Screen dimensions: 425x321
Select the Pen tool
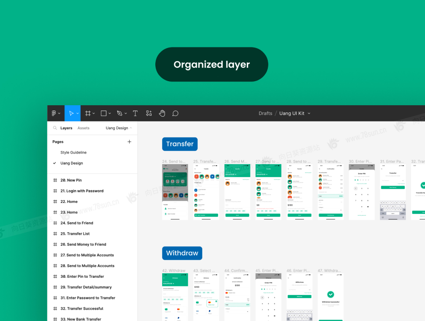[x=120, y=113]
